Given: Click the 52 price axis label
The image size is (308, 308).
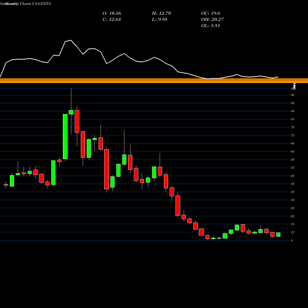Looking at the screenshot, I should click(293, 168).
